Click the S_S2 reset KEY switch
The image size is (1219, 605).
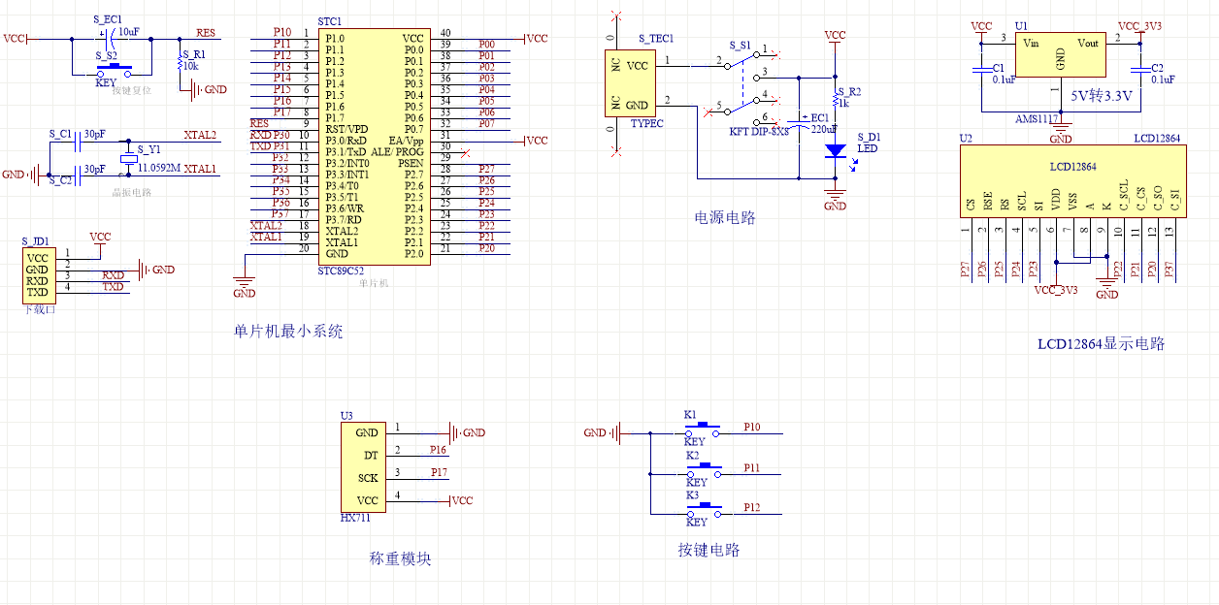[113, 69]
